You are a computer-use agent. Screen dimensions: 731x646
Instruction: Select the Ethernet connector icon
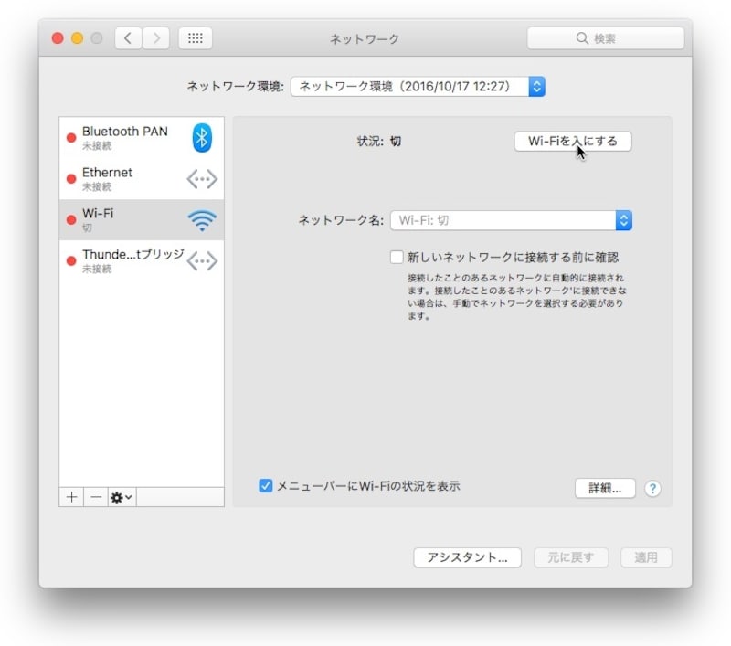tap(200, 178)
